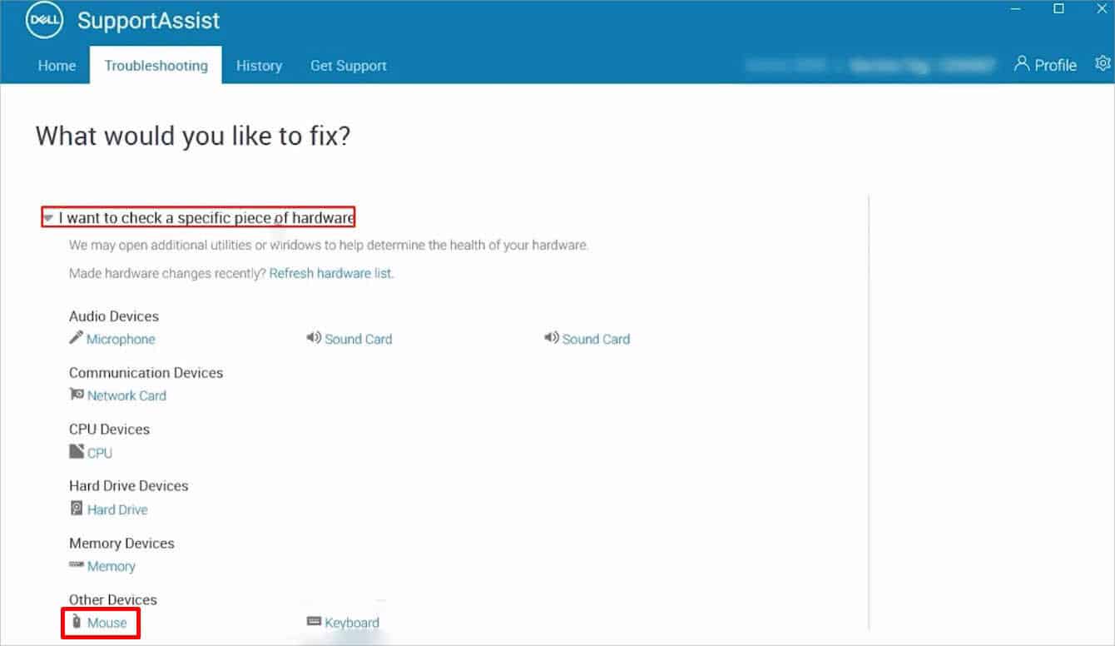The height and width of the screenshot is (646, 1115).
Task: Test the Microphone link
Action: click(x=121, y=339)
